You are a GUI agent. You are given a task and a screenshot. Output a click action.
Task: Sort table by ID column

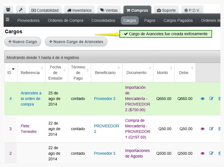click(x=11, y=73)
